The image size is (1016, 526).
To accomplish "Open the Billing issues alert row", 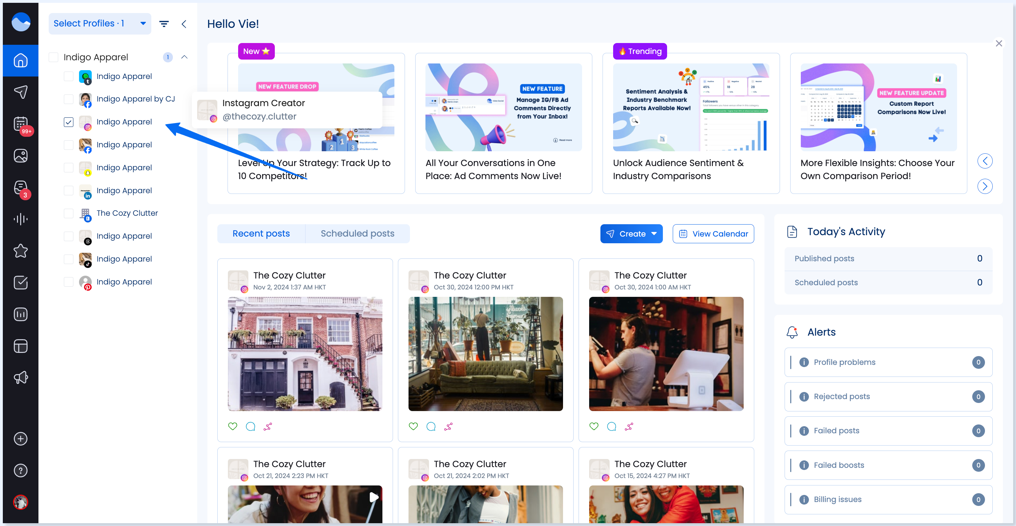I will click(x=888, y=500).
